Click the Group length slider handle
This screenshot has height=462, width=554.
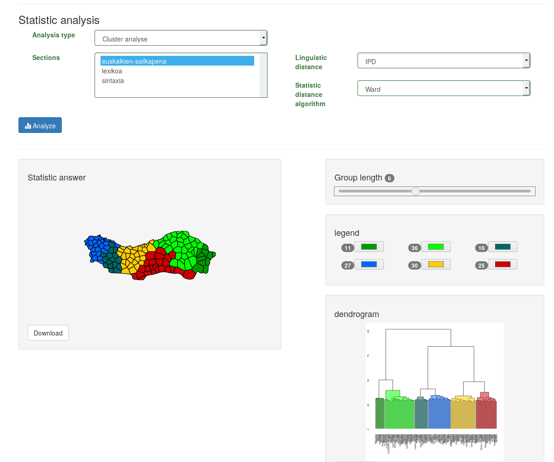[416, 191]
